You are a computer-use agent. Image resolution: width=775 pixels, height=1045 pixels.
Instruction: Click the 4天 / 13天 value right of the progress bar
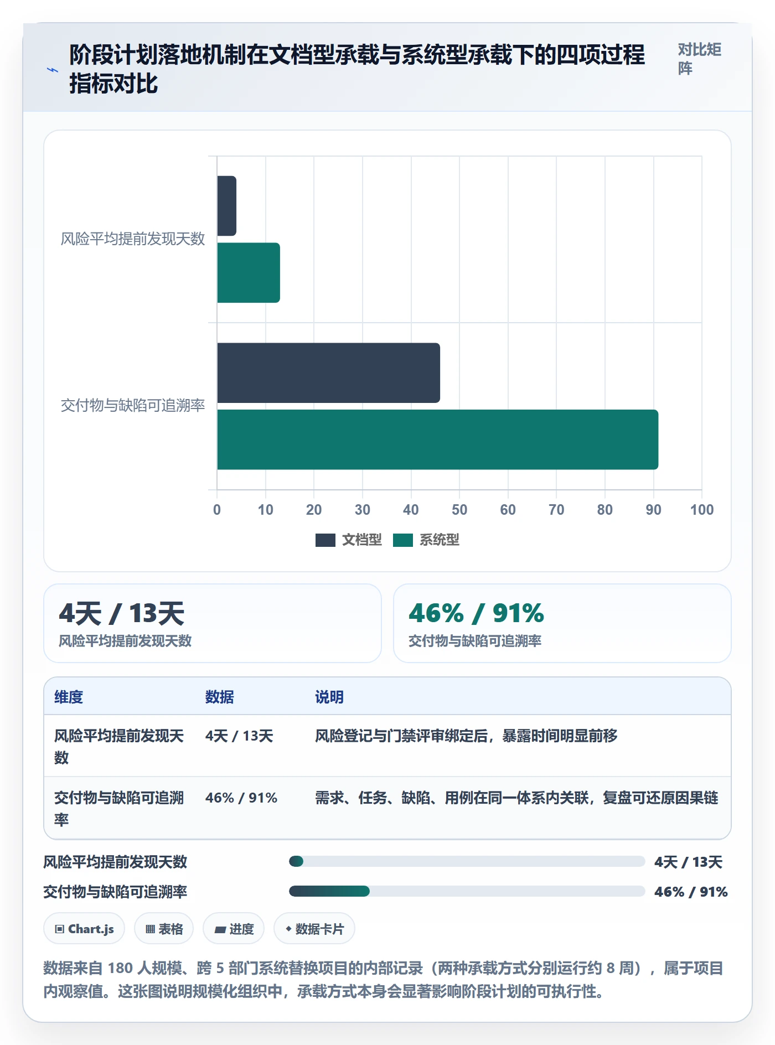point(688,862)
